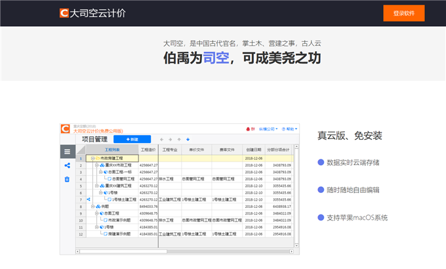Click the 大司空云计价 logo in header
446x269 pixels.
coord(92,13)
